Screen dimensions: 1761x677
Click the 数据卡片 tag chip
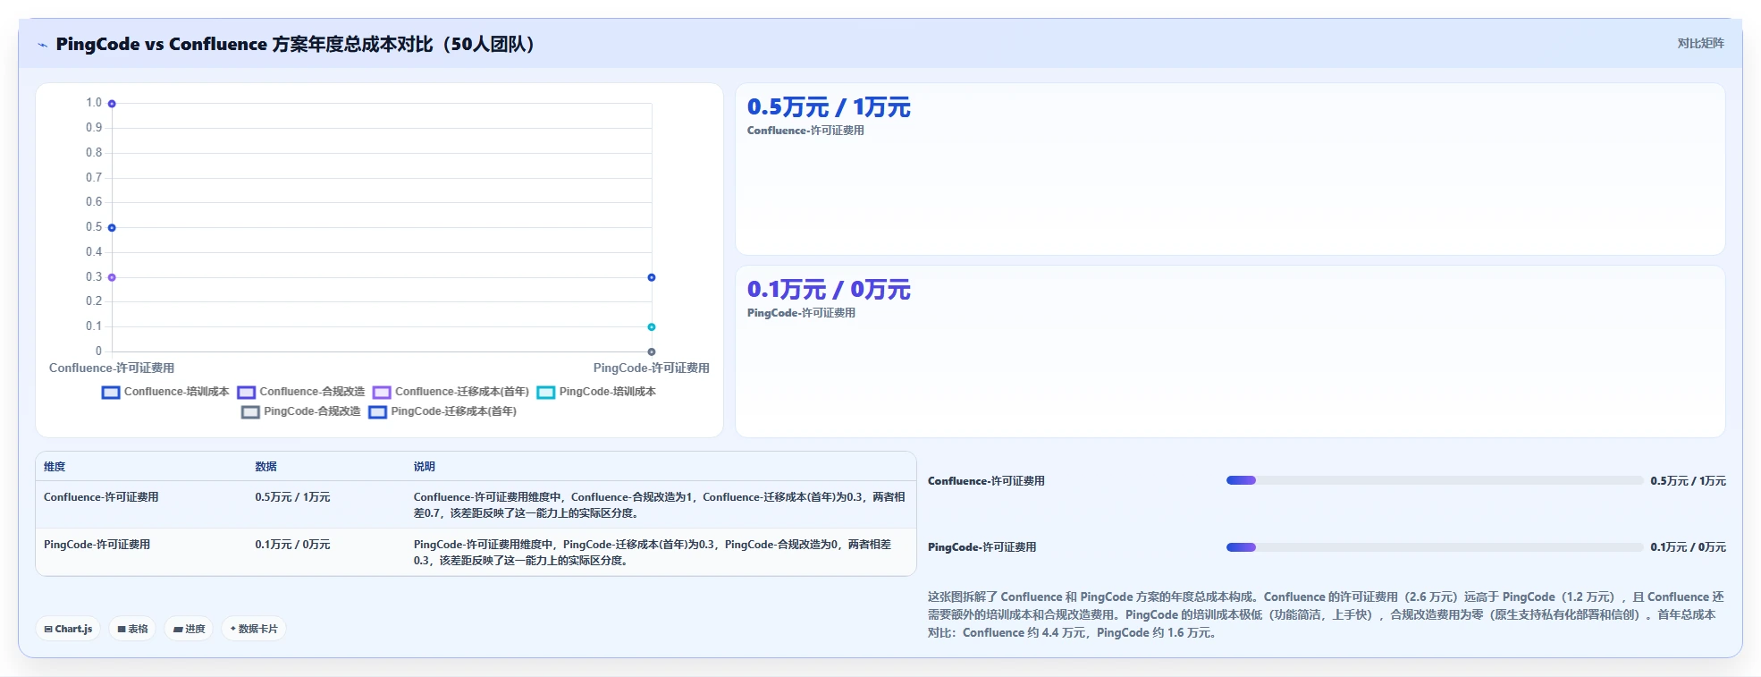pos(254,629)
